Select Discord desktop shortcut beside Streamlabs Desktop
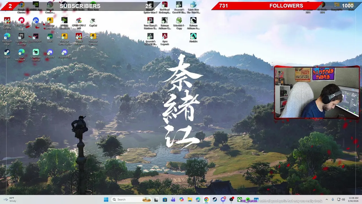Viewport: 362px width, 204px height. [x=50, y=54]
